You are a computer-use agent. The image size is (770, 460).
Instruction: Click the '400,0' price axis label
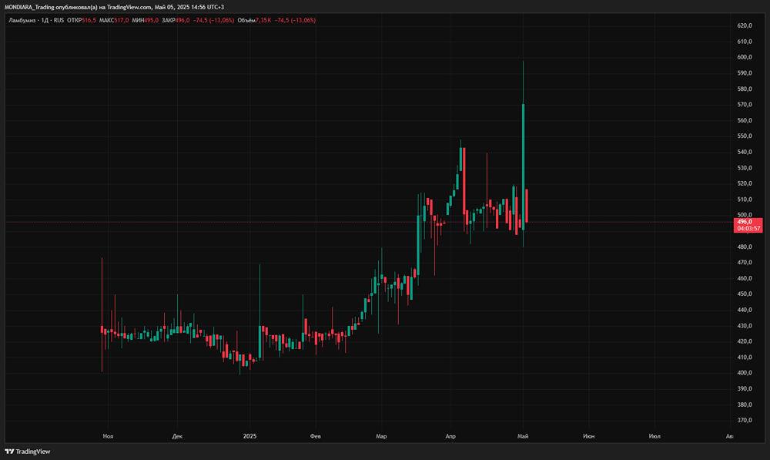[745, 373]
